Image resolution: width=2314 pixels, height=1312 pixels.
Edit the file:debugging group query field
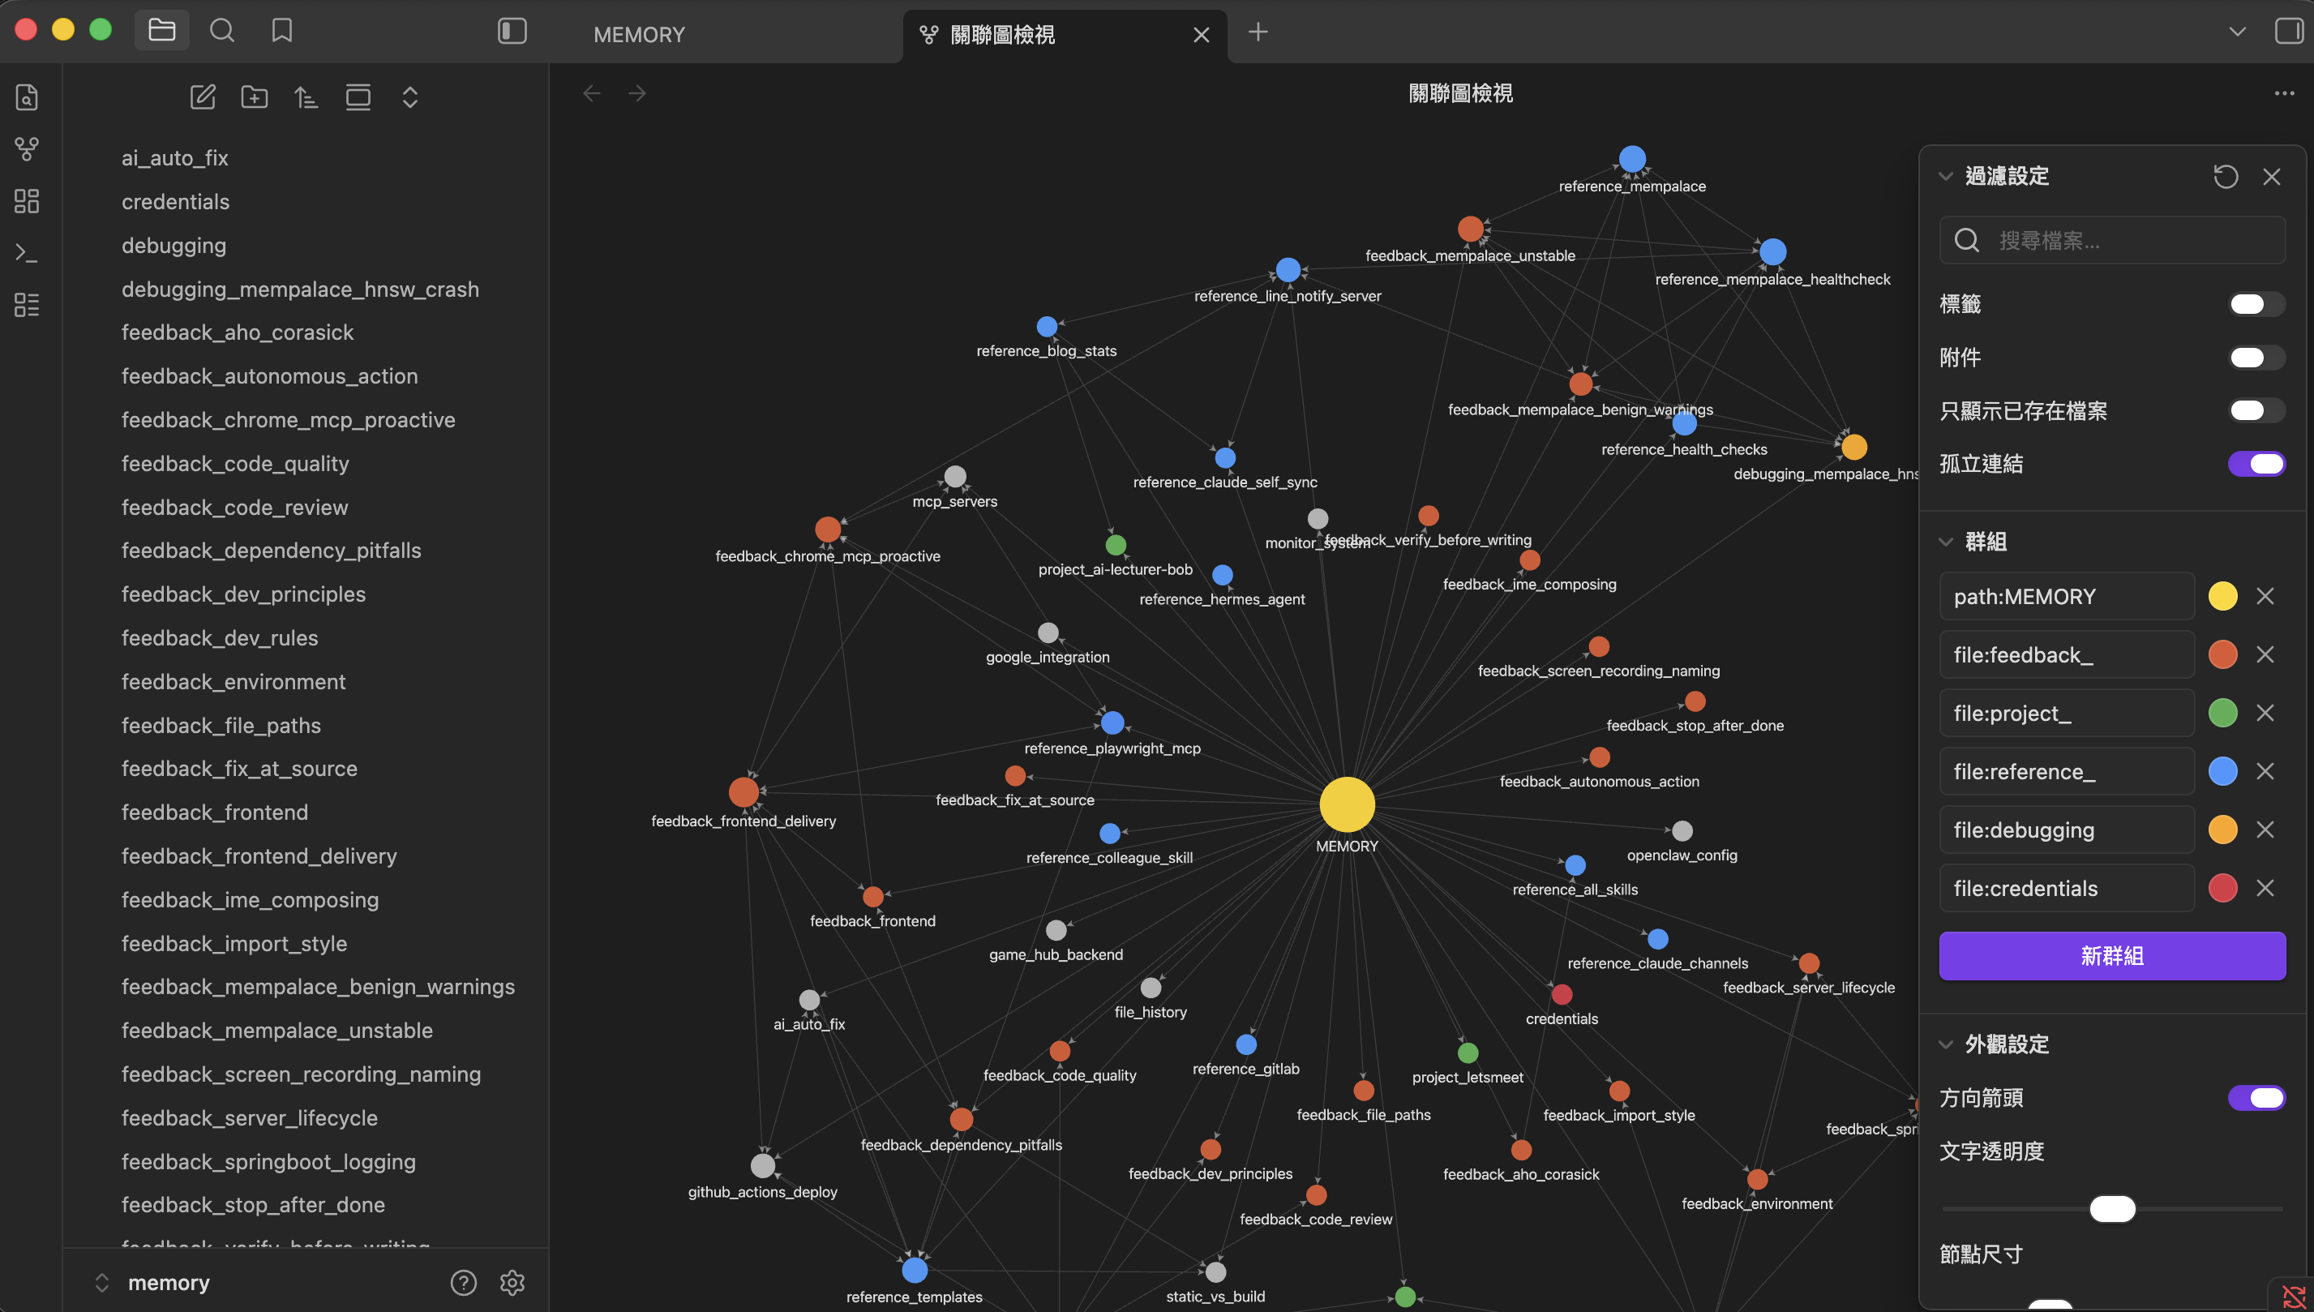click(x=2066, y=830)
